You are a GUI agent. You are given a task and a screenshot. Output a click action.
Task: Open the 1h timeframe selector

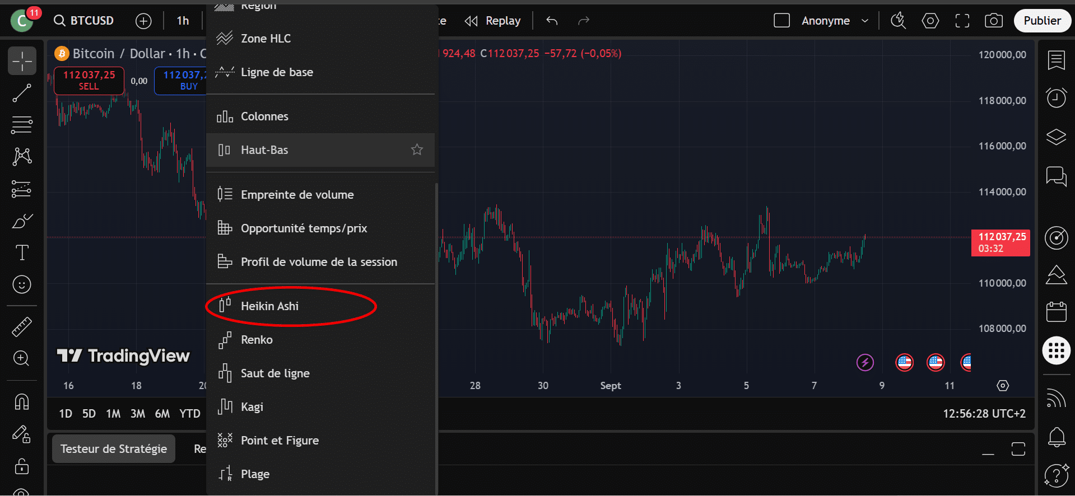[183, 21]
